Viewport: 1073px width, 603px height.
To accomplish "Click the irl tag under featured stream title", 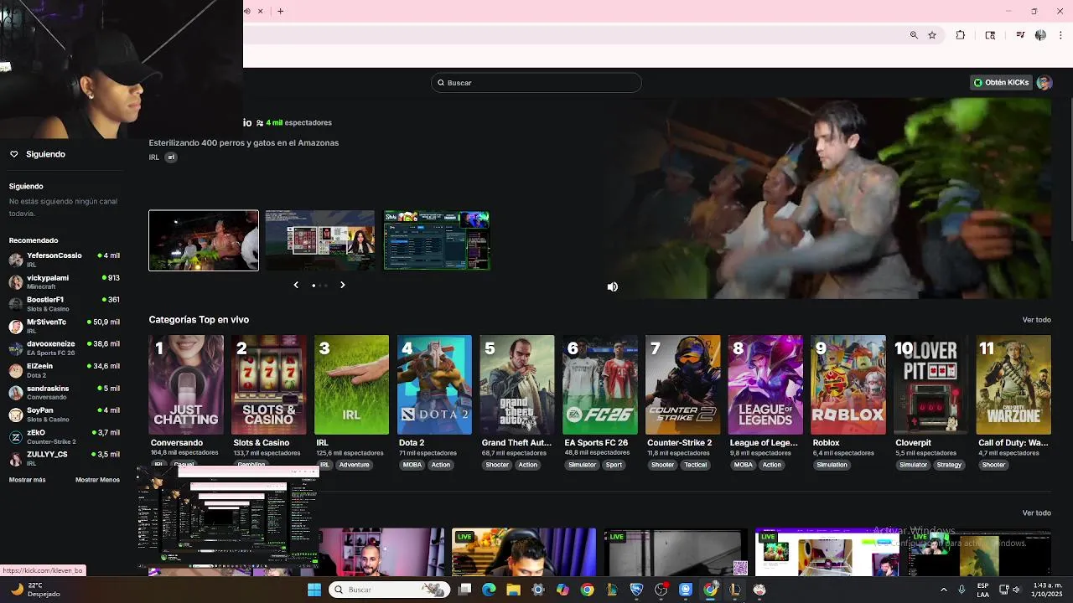I will click(x=171, y=157).
